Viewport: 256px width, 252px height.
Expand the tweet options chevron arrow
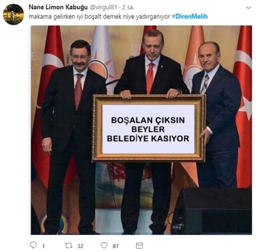tap(248, 8)
